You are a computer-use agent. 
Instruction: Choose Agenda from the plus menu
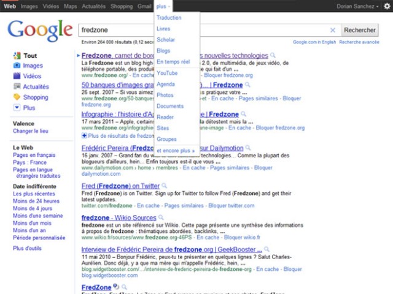click(166, 85)
